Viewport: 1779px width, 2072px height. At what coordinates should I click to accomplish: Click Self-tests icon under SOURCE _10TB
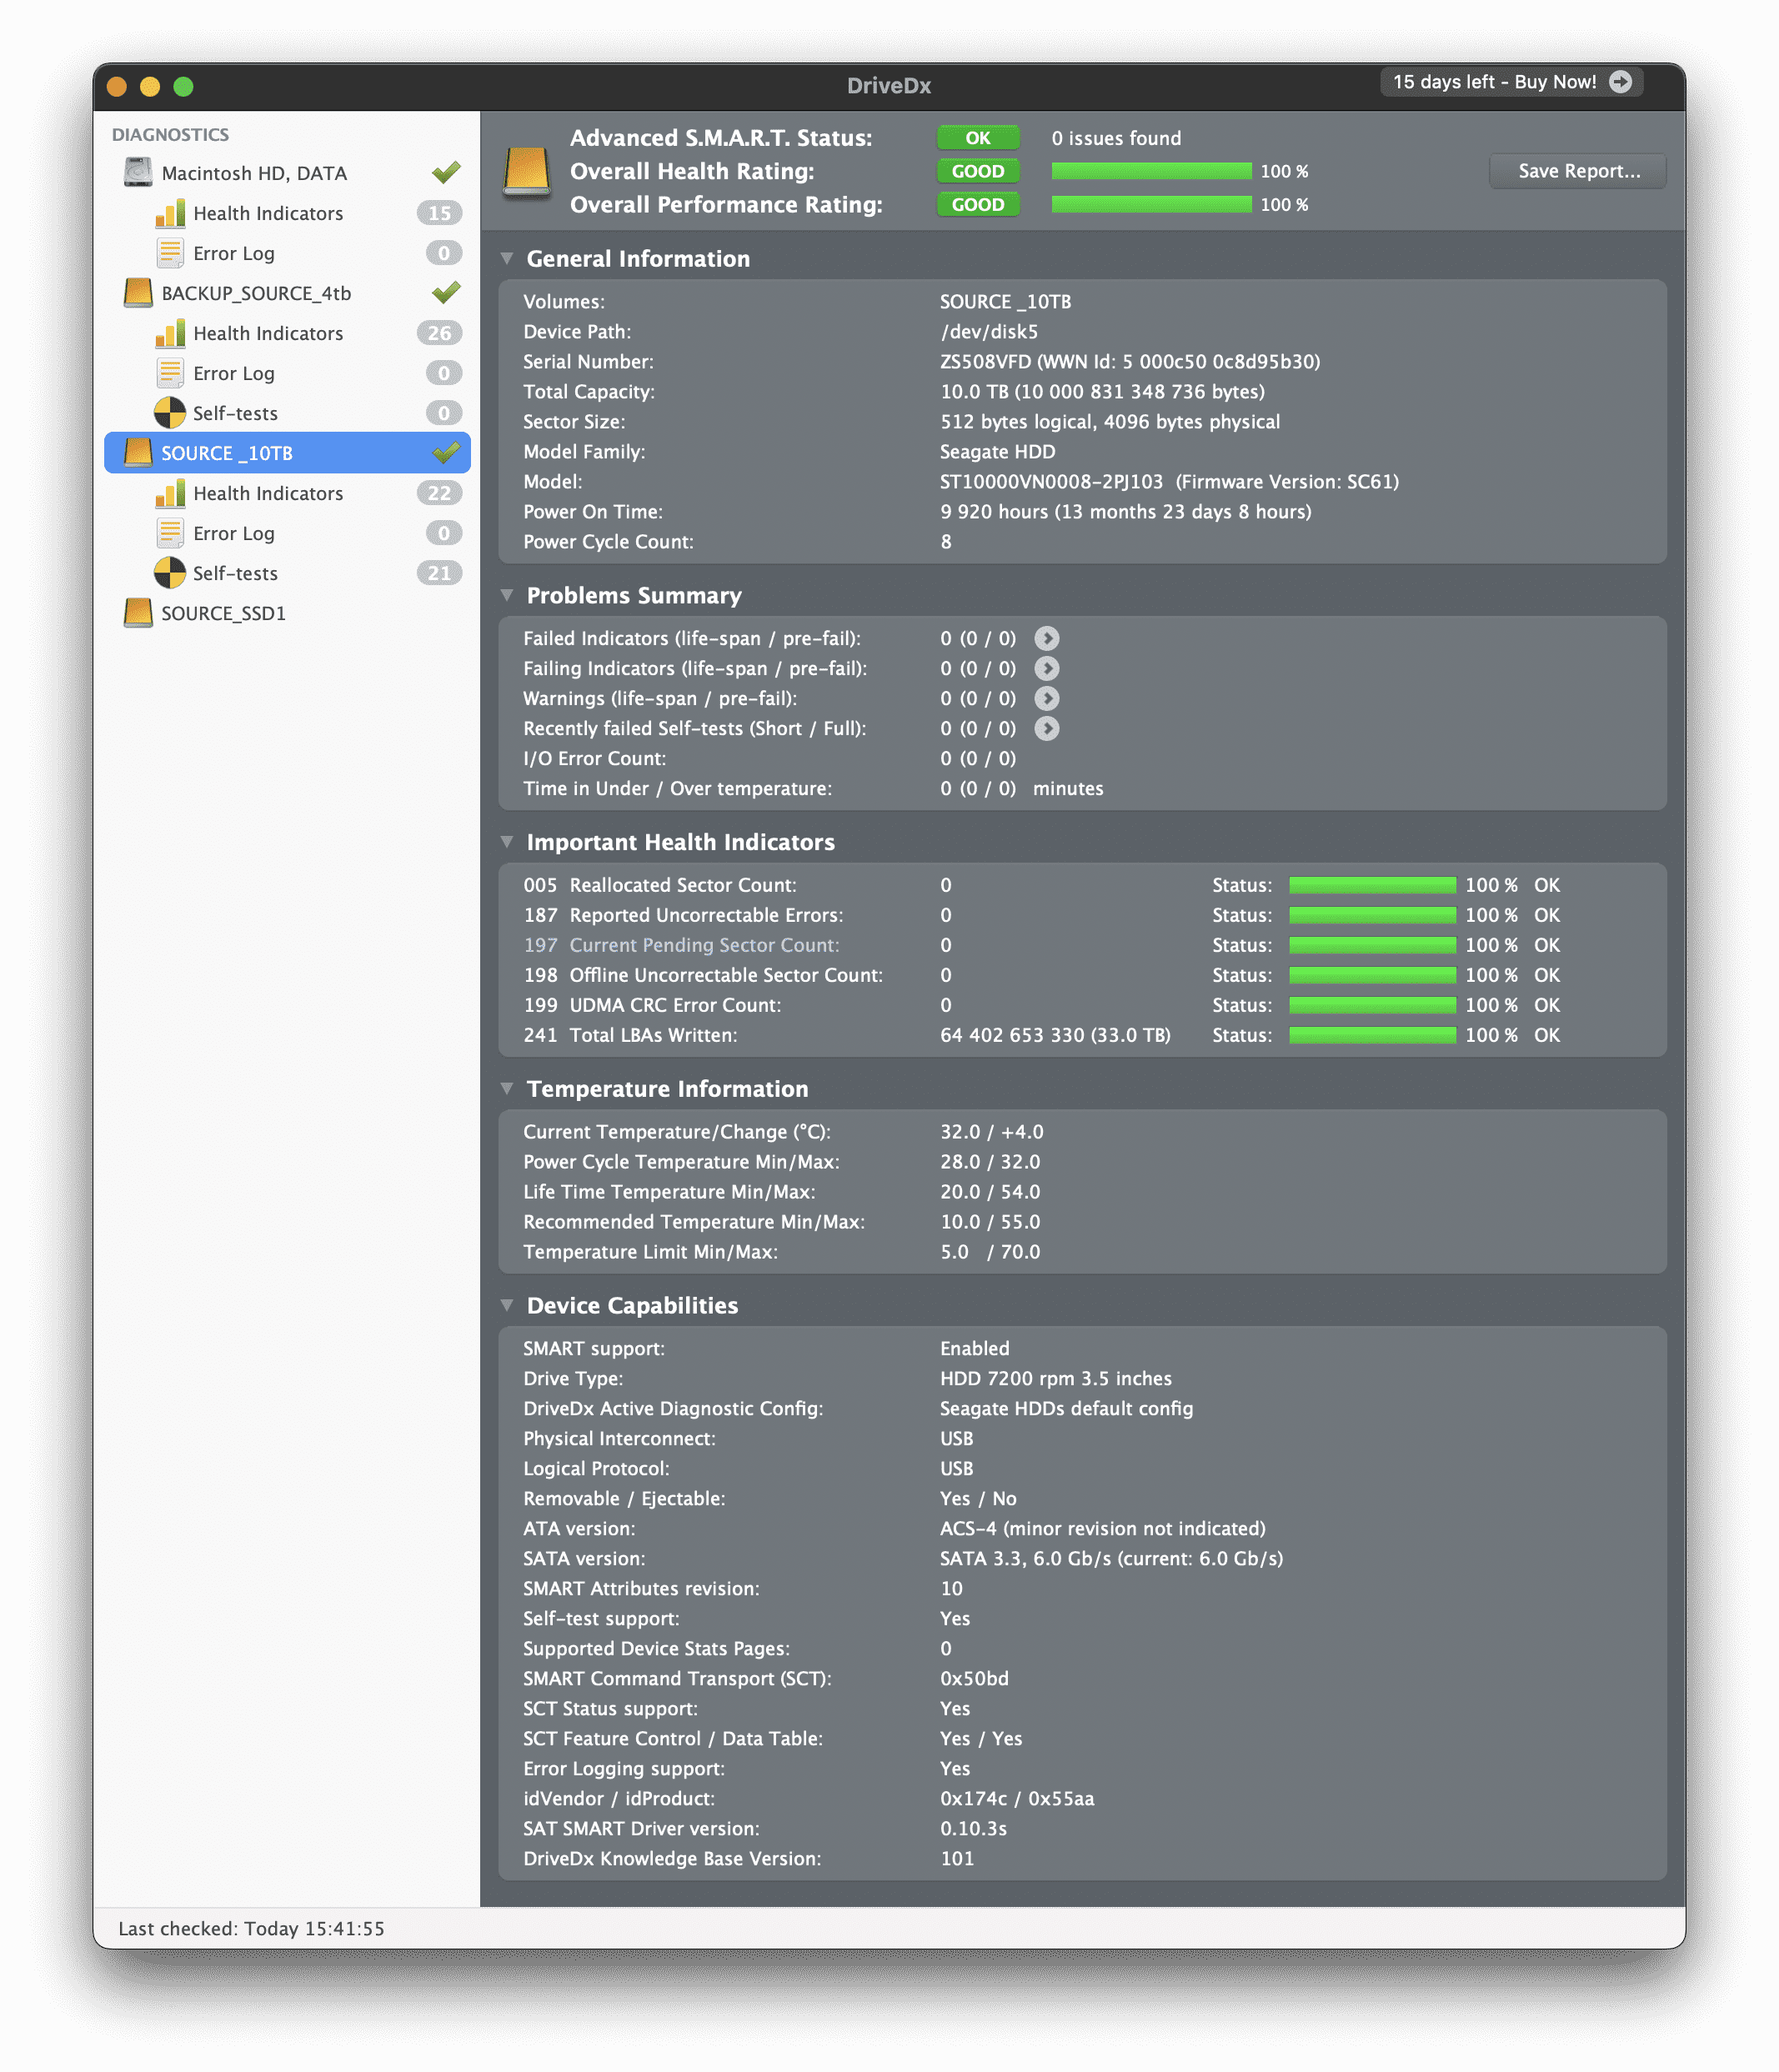170,573
